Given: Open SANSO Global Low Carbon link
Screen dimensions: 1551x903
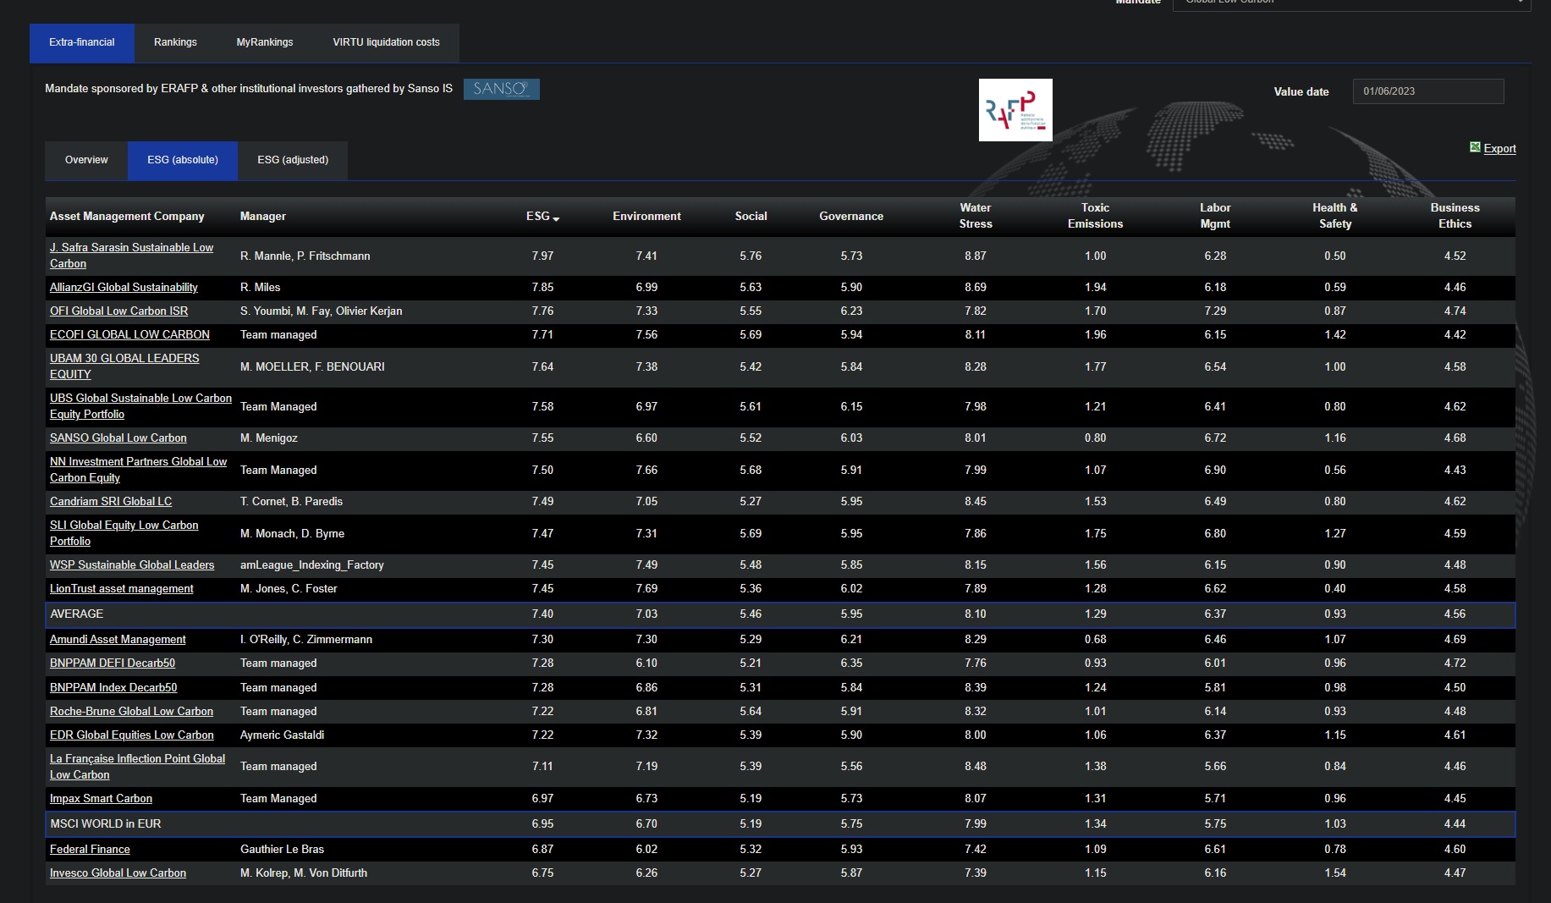Looking at the screenshot, I should (118, 438).
